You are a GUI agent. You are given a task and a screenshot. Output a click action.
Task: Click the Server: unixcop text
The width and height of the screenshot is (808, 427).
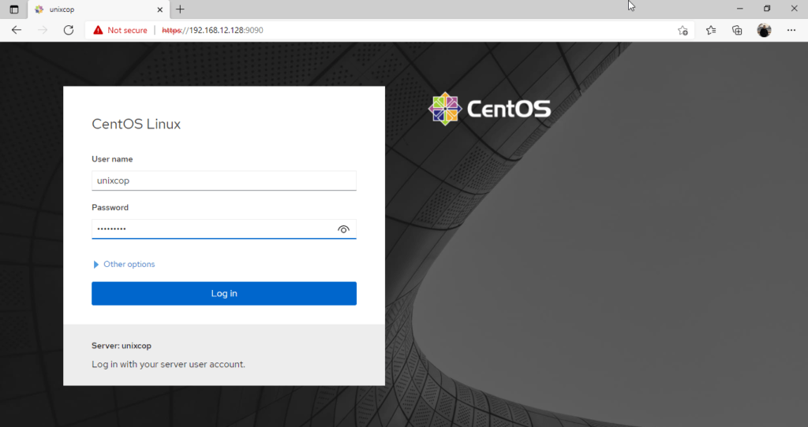tap(122, 346)
